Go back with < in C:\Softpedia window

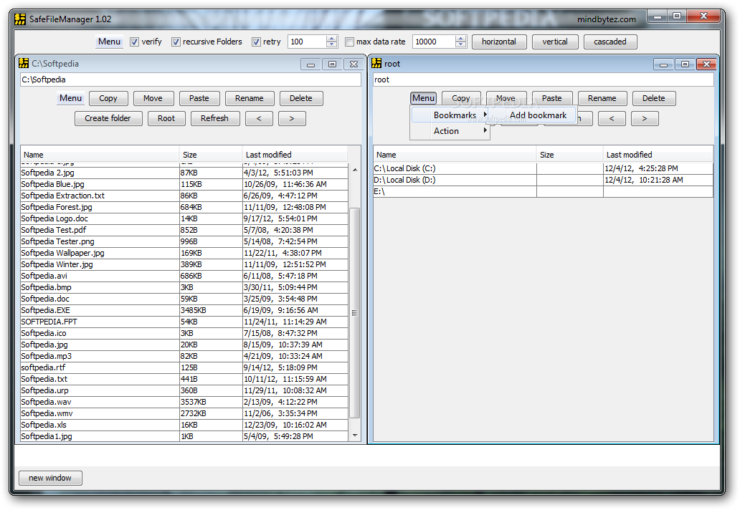pos(259,118)
